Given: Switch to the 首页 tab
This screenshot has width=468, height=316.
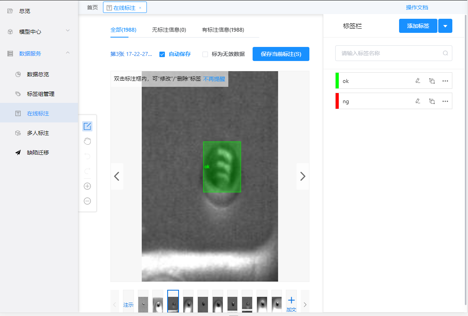Looking at the screenshot, I should 92,7.
